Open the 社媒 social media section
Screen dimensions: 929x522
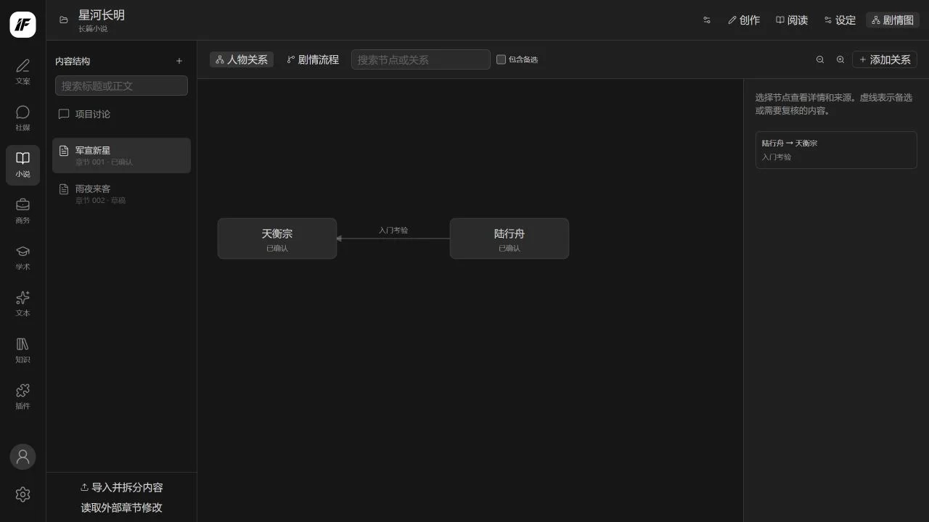click(22, 119)
